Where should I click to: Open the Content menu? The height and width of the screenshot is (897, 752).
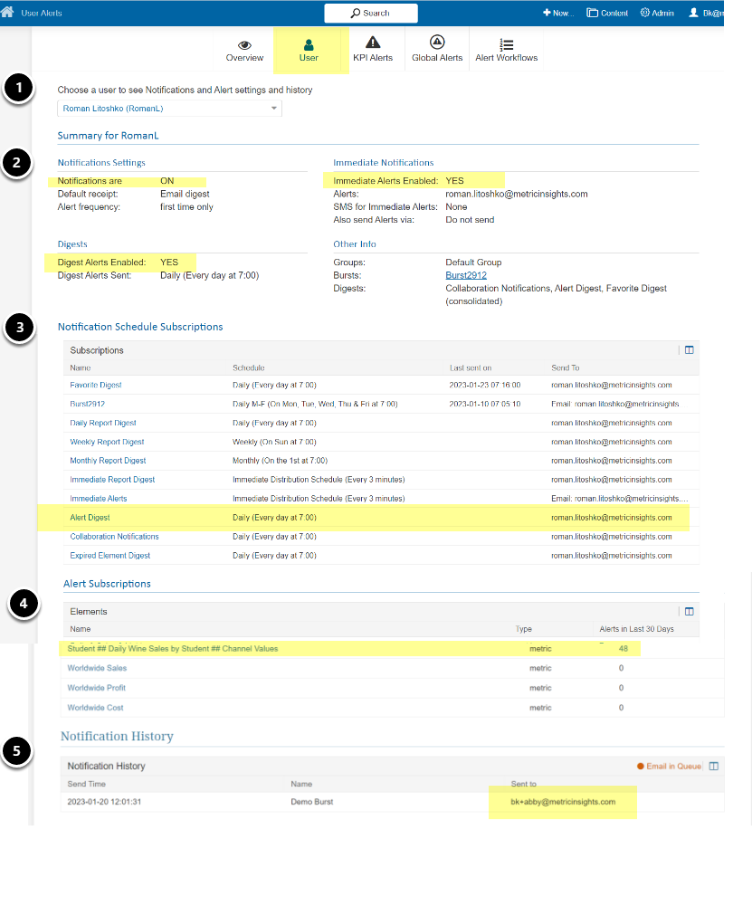click(607, 13)
